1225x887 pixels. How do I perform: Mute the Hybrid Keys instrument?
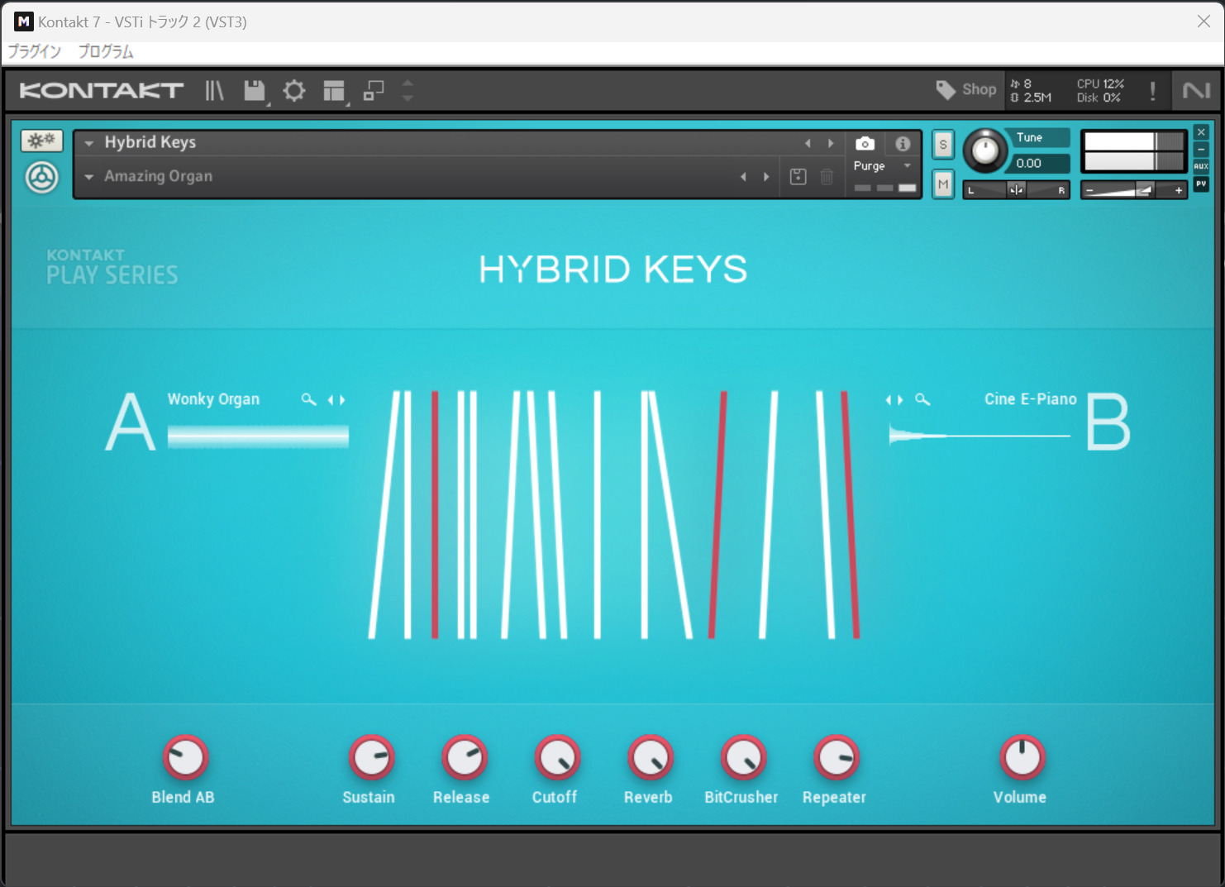(x=943, y=184)
